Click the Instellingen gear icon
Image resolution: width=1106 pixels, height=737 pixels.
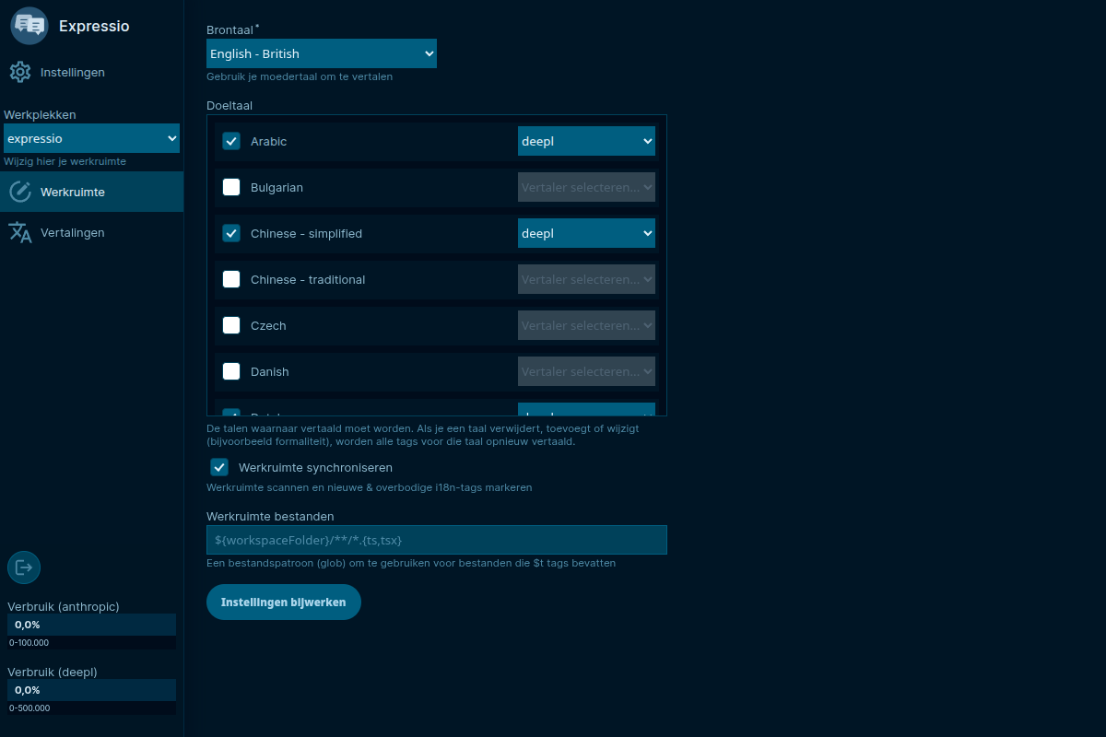(x=19, y=72)
